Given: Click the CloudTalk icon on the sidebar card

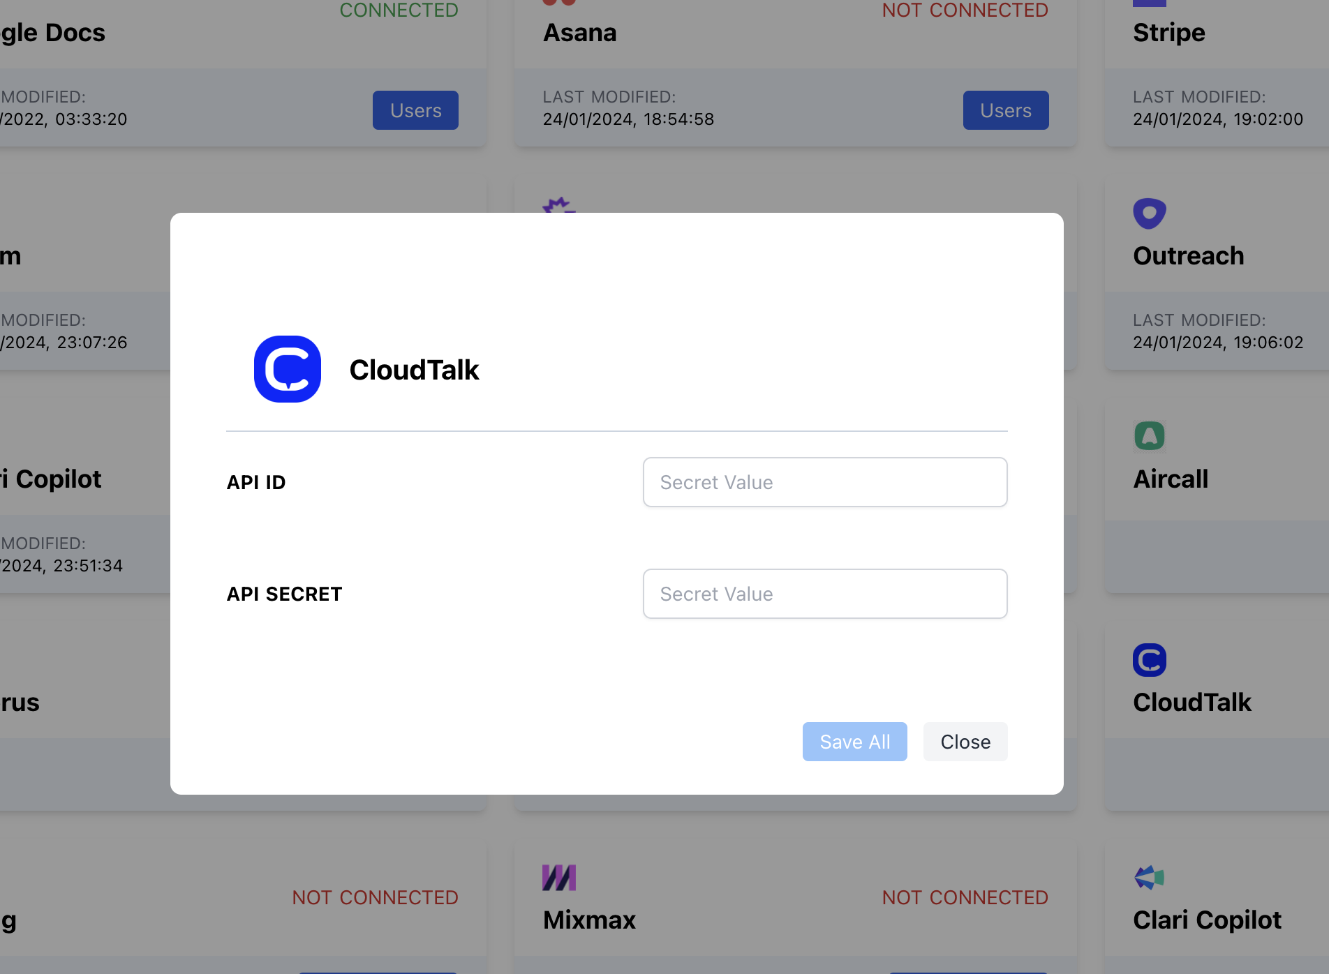Looking at the screenshot, I should (1149, 659).
